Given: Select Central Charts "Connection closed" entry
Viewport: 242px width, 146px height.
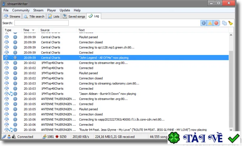Looking at the screenshot, I should 116,42.
